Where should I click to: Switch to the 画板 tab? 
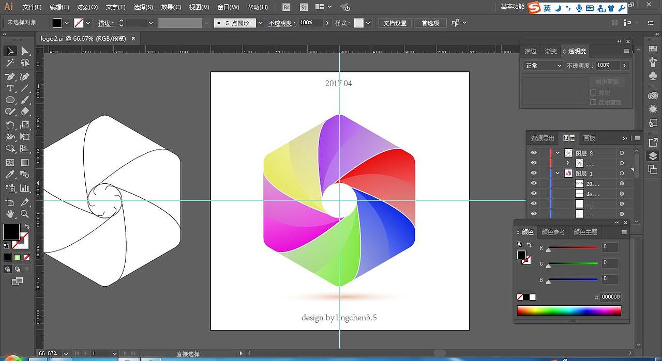click(x=589, y=138)
